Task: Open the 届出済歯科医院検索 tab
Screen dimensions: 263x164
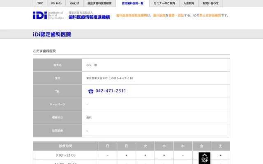Action: (x=100, y=3)
